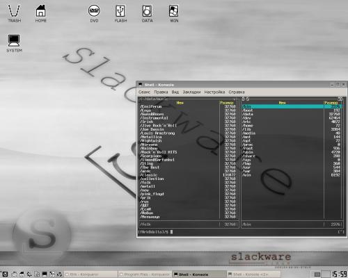Open the DVD drive desktop icon
This screenshot has height=278, width=348.
tap(94, 13)
